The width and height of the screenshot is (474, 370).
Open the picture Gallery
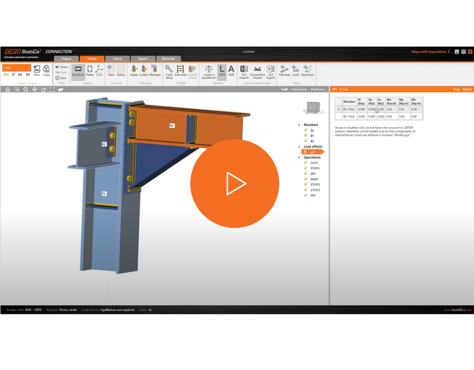pyautogui.click(x=121, y=71)
